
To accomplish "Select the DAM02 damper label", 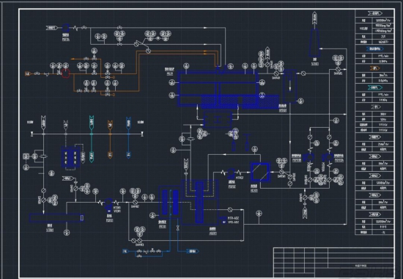I will coord(135,206).
